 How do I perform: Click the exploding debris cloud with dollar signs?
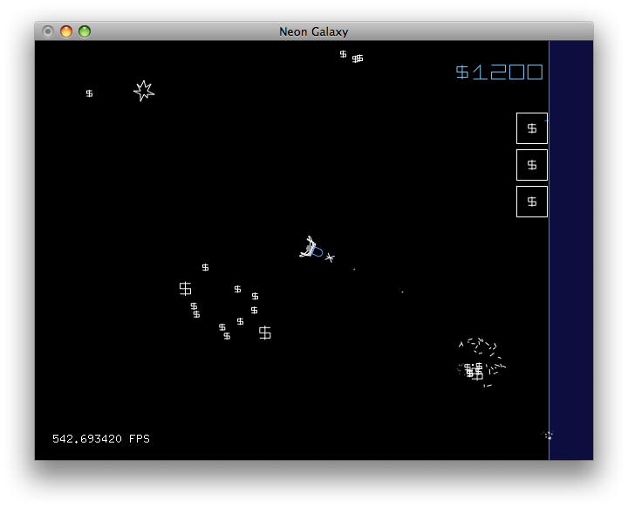[x=481, y=363]
